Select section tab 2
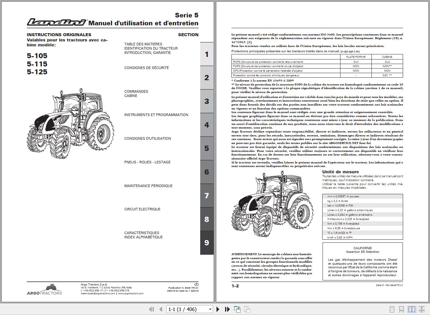Screen dimensions: 430x315 point(207,78)
